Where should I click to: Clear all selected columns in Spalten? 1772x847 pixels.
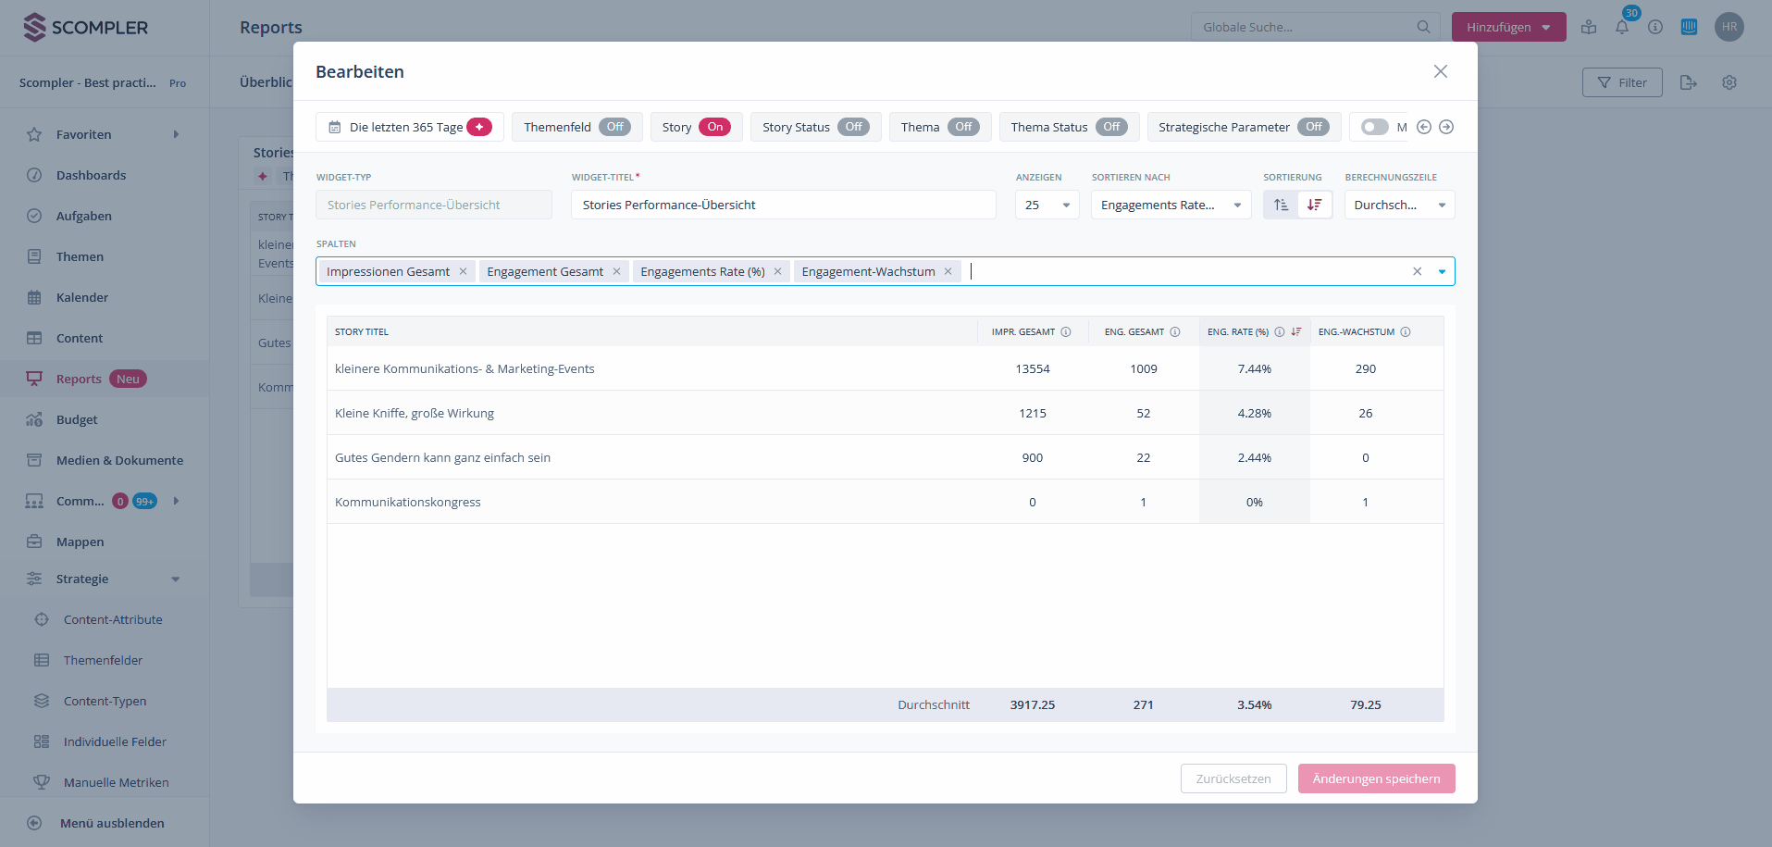pyautogui.click(x=1417, y=271)
